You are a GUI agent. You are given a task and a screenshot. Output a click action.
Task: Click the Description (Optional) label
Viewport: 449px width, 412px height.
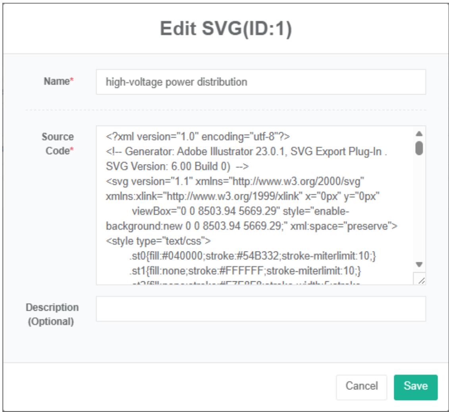coord(52,314)
